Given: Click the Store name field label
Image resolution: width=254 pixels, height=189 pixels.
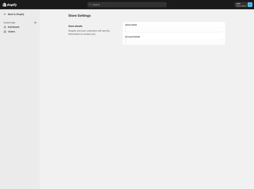Looking at the screenshot, I should [x=131, y=25].
